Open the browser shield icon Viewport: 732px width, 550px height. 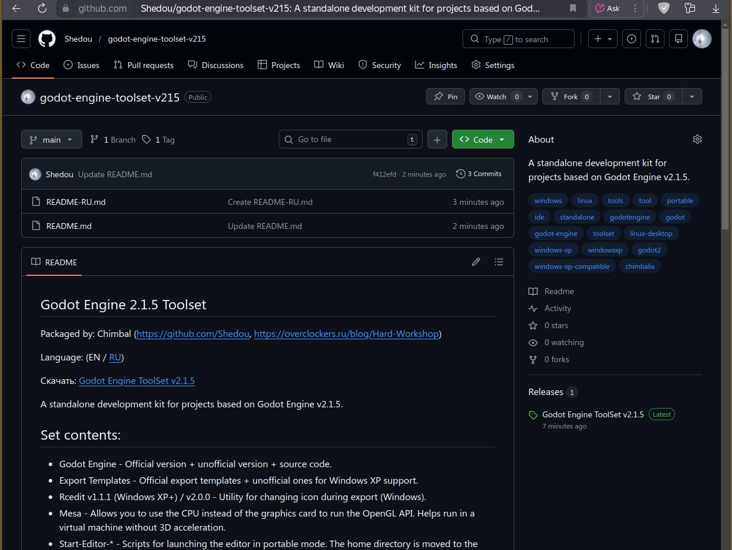coord(664,8)
